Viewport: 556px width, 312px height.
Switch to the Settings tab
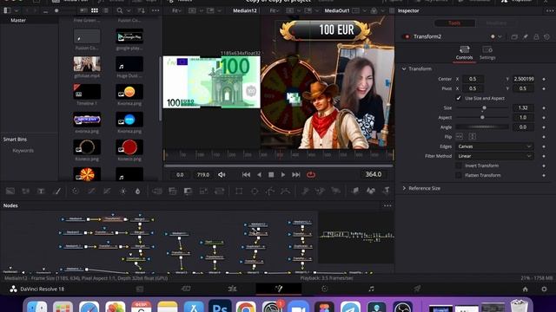(x=487, y=52)
